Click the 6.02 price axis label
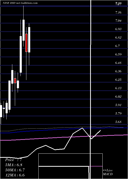The width and height of the screenshot is (128, 179). 118,97
